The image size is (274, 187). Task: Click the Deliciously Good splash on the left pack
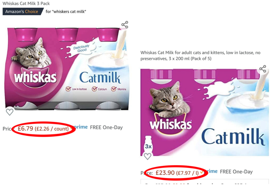tap(81, 48)
